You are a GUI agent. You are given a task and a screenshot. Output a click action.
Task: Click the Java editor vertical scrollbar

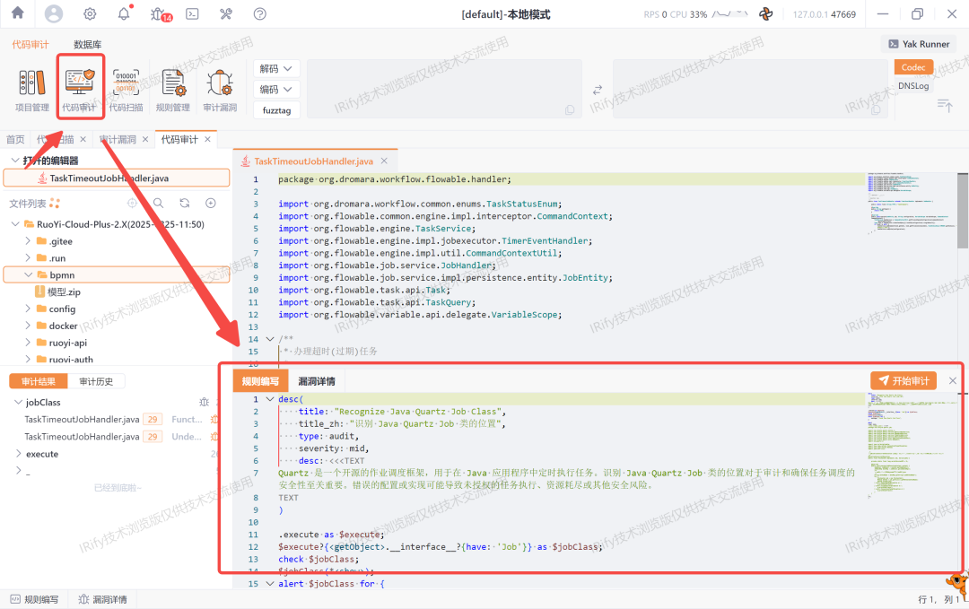(962, 210)
